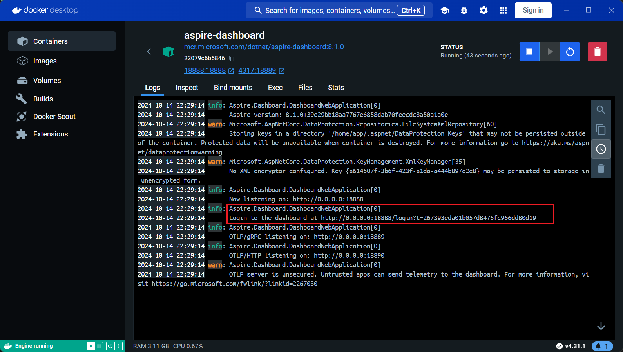Open the Containers section in sidebar
This screenshot has height=352, width=623.
coord(62,41)
